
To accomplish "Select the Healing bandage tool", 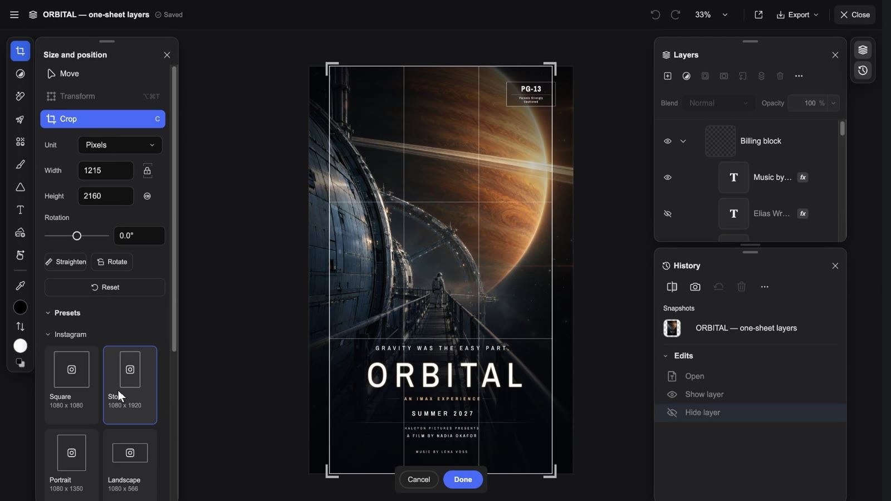I will pyautogui.click(x=20, y=96).
